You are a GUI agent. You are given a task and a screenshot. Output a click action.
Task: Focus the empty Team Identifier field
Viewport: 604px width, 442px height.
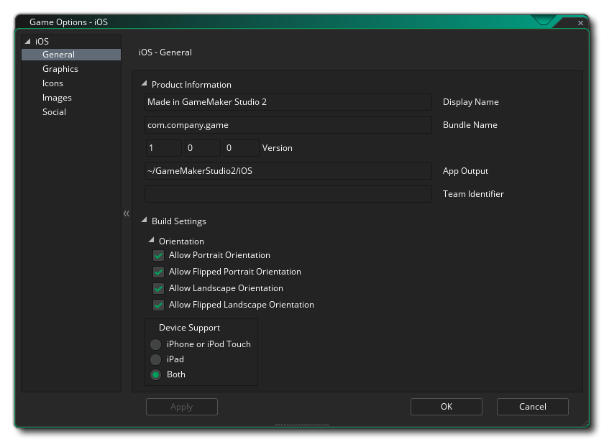click(288, 194)
